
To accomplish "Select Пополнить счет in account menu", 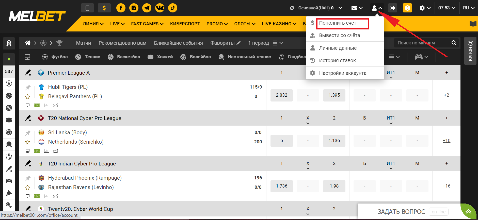I will pos(345,23).
